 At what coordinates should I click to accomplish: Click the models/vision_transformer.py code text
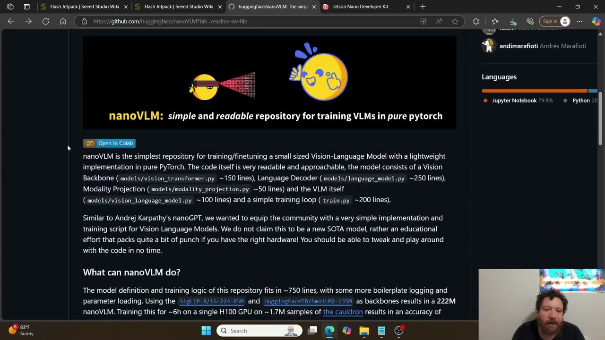pyautogui.click(x=167, y=178)
